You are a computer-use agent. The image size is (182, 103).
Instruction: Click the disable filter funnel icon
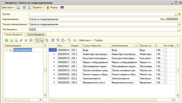click(x=69, y=40)
